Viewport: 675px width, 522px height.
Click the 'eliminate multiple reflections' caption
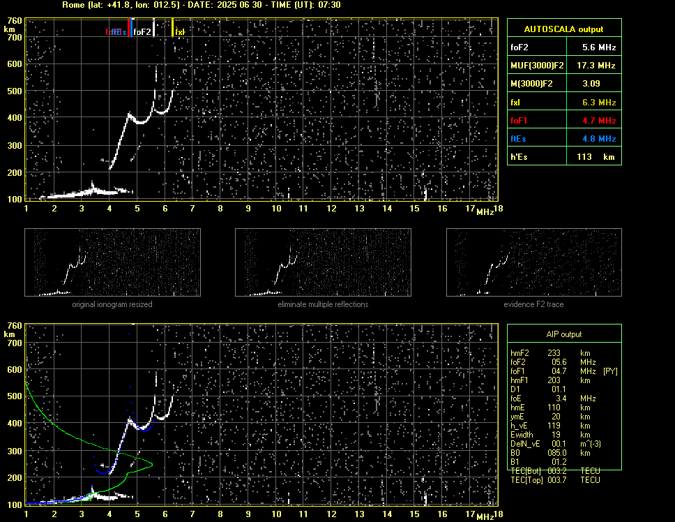323,304
